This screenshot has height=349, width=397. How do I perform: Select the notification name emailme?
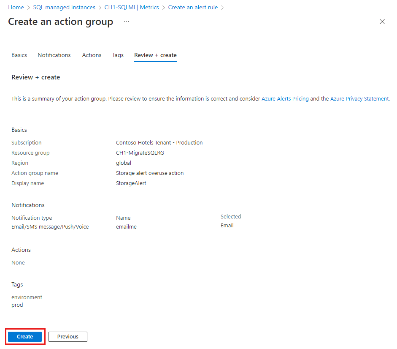tap(126, 226)
